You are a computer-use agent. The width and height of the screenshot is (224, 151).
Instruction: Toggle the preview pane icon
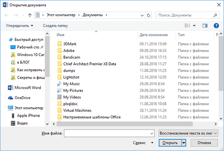205,26
